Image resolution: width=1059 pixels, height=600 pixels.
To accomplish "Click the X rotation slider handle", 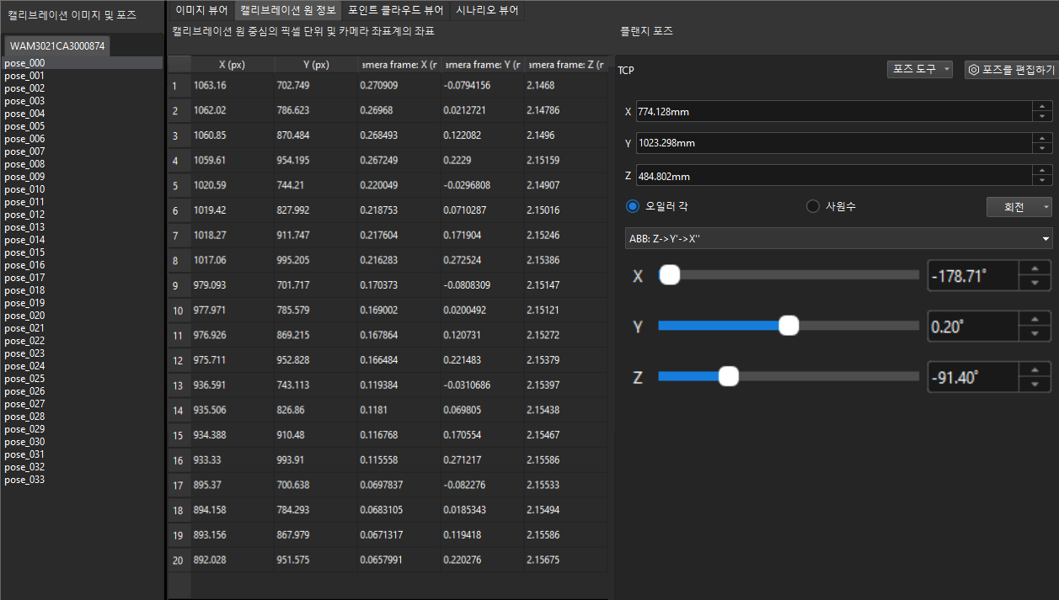I will click(x=670, y=275).
